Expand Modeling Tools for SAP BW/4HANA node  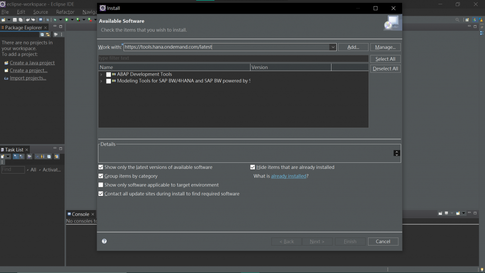(x=101, y=81)
